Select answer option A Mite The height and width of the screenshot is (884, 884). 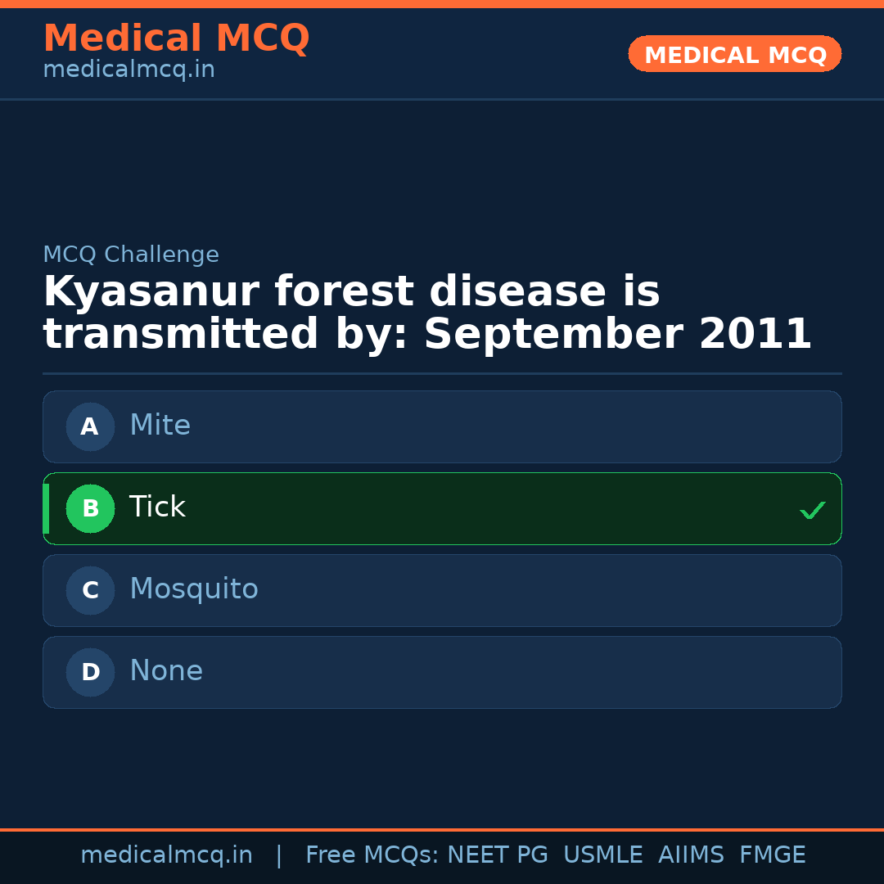click(442, 426)
